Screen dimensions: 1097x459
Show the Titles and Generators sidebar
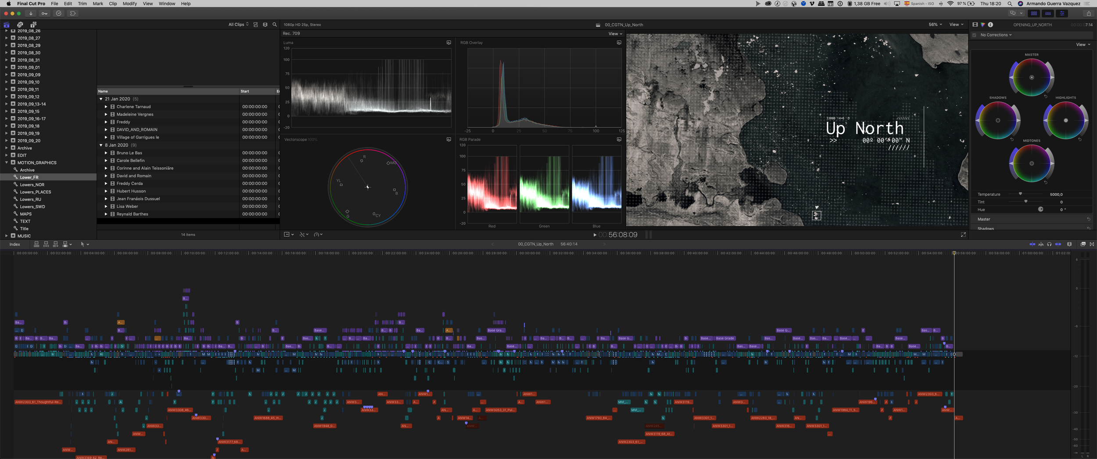pos(33,25)
